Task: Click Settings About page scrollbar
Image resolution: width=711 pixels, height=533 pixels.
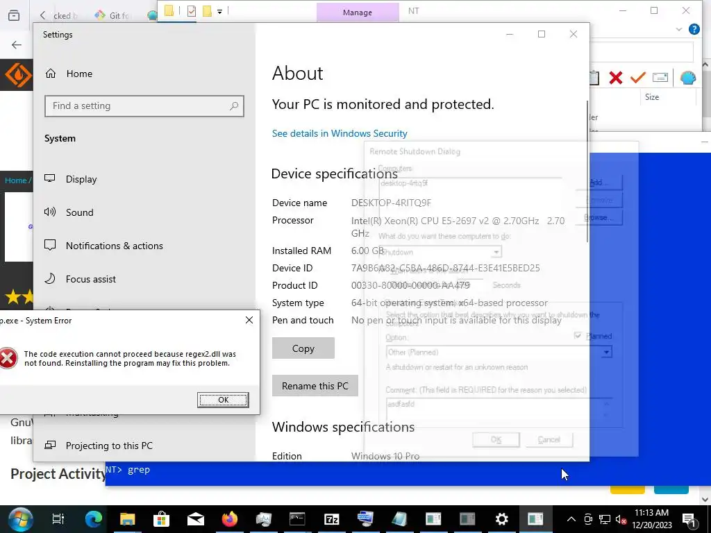Action: (x=587, y=171)
